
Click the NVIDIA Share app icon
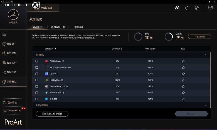[x=46, y=80]
